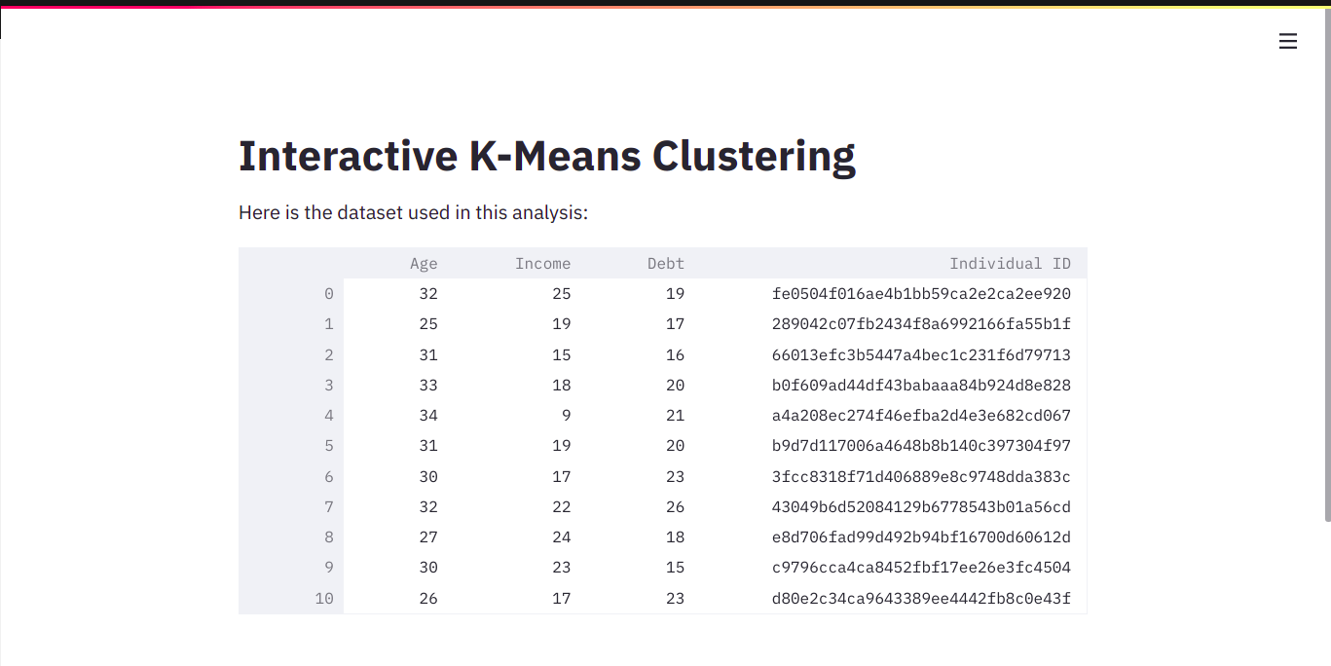The image size is (1331, 666).
Task: Click the Interactive K-Means Clustering heading
Action: [547, 156]
